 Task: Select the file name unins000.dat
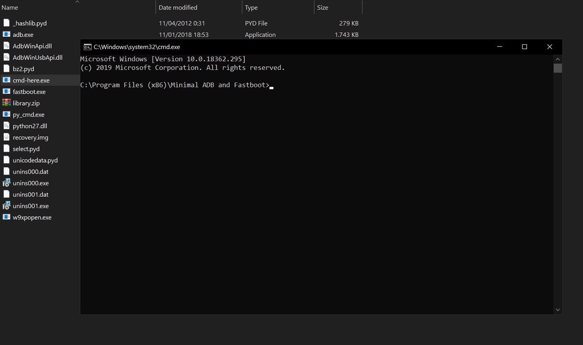coord(31,172)
